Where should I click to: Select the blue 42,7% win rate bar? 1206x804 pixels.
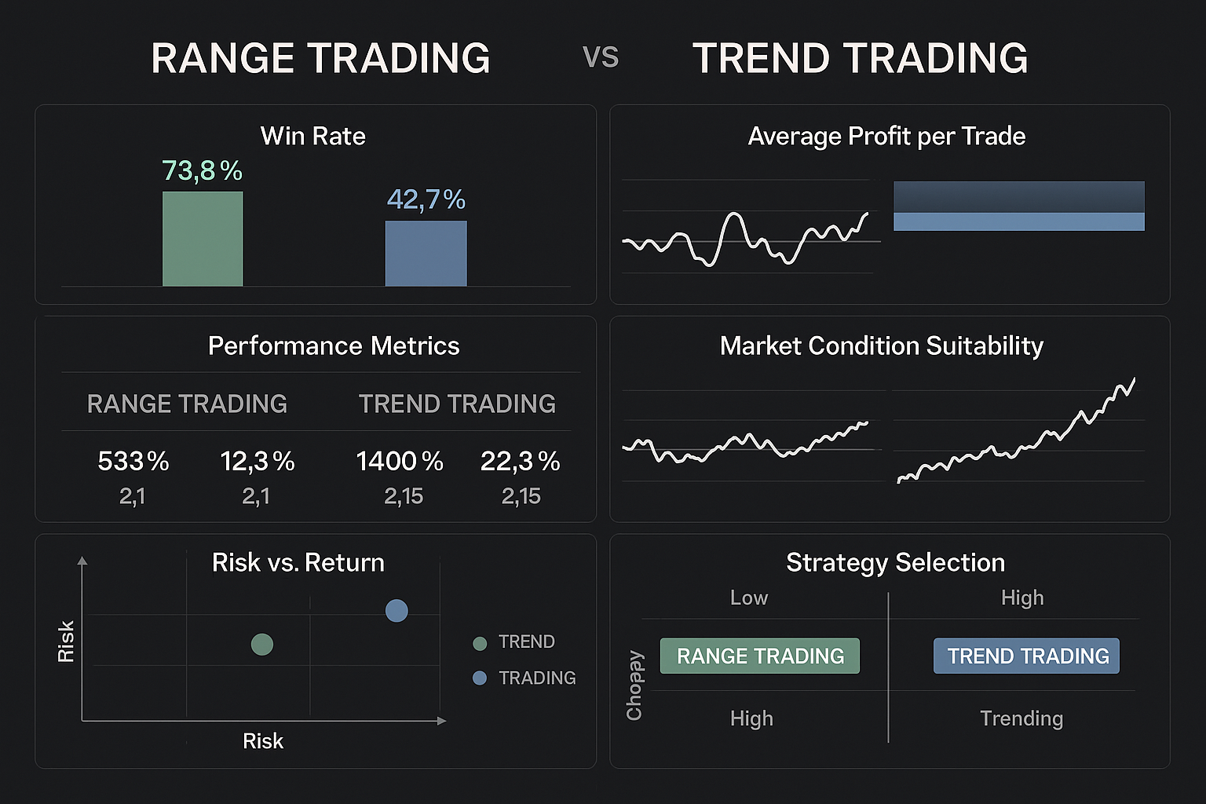tap(426, 253)
